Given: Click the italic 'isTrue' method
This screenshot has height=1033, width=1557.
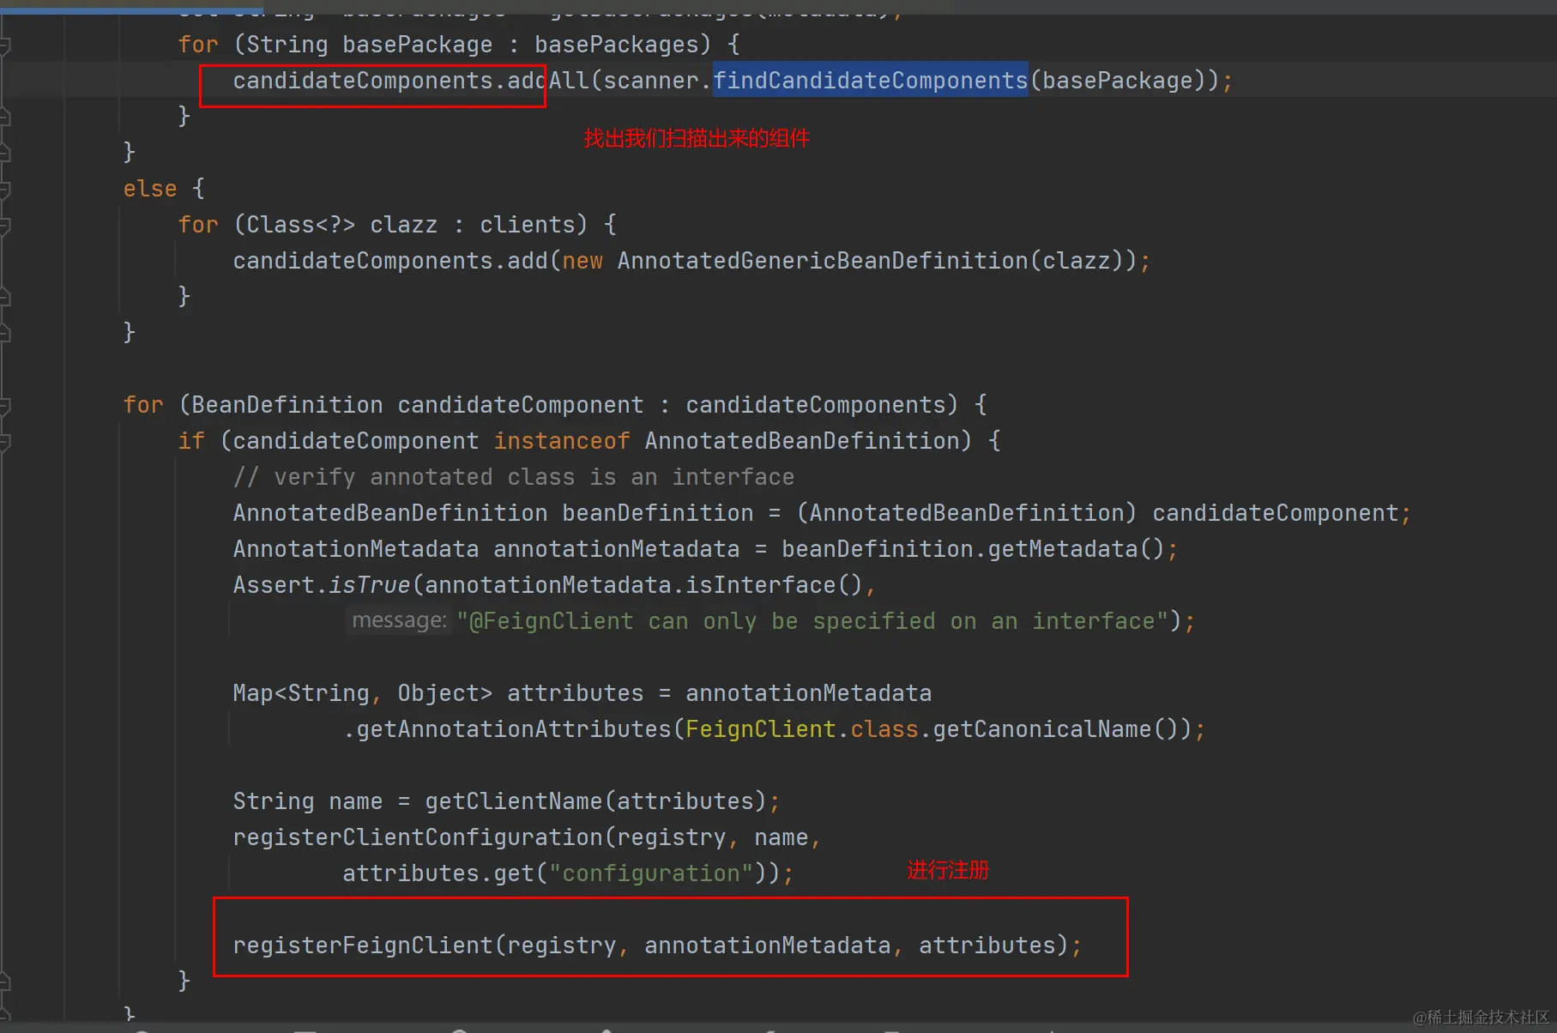Looking at the screenshot, I should (x=370, y=585).
